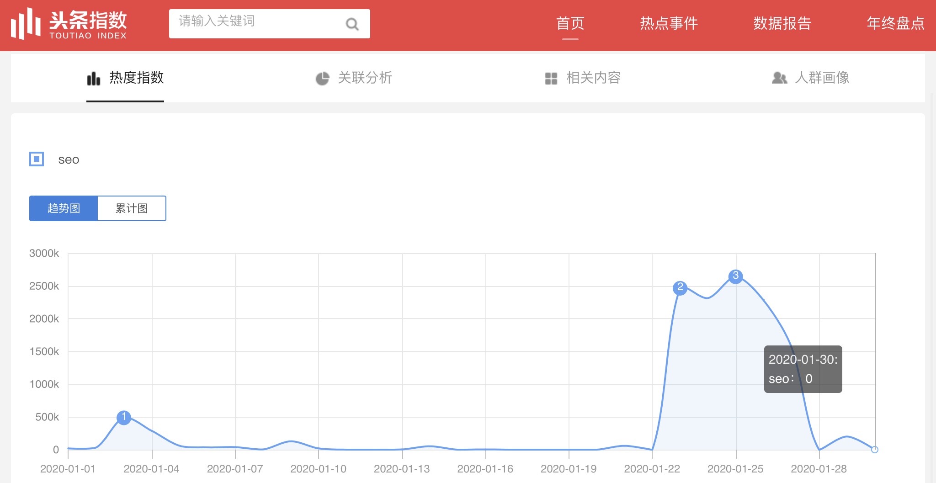
Task: Click the Toutiao Index logo
Action: click(x=69, y=24)
